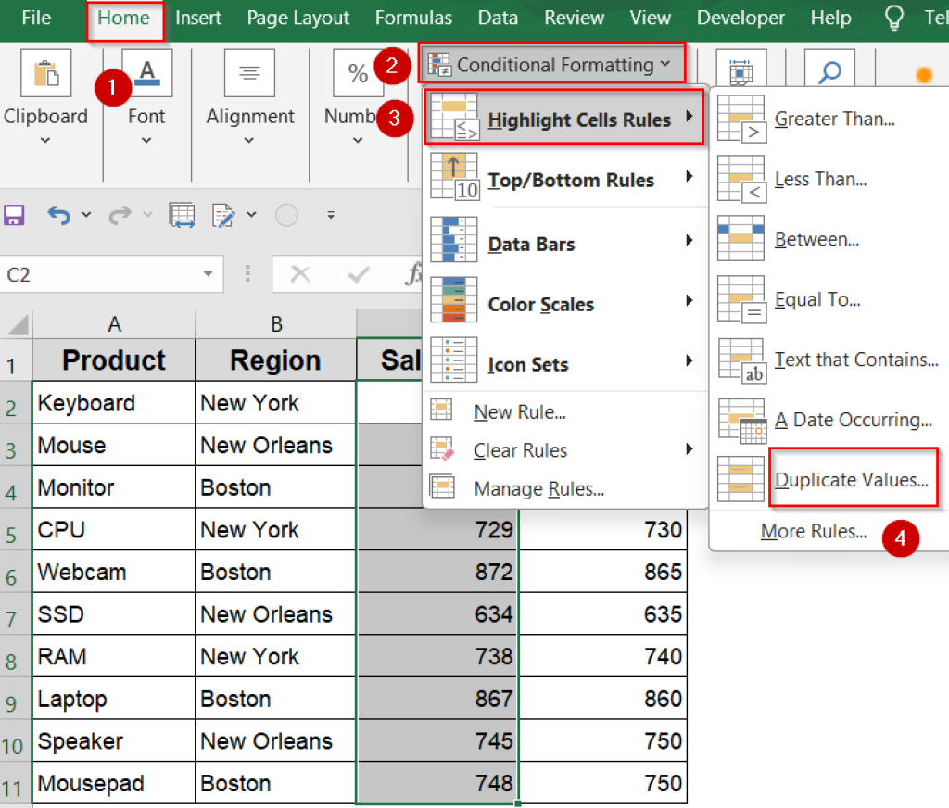Select the Icon Sets option
The image size is (949, 808).
527,364
